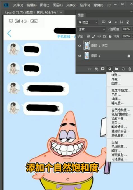The width and height of the screenshot is (133, 190).
Task: Choose 自然饱和度... adjustment
Action: pyautogui.click(x=120, y=110)
